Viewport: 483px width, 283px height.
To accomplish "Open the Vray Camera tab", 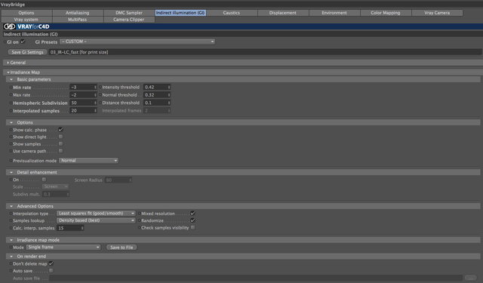I will (437, 13).
